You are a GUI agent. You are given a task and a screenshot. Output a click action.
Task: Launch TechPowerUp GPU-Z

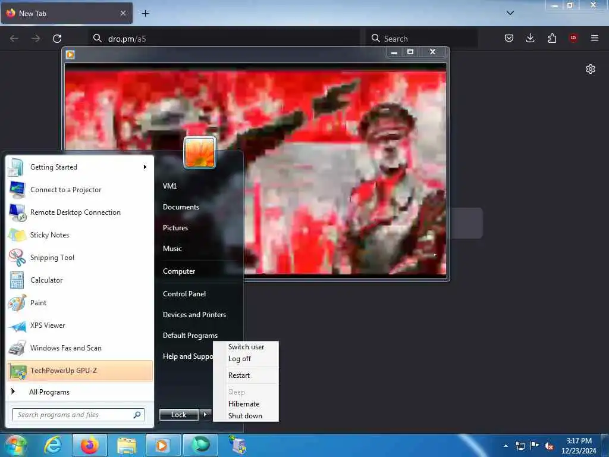point(80,370)
